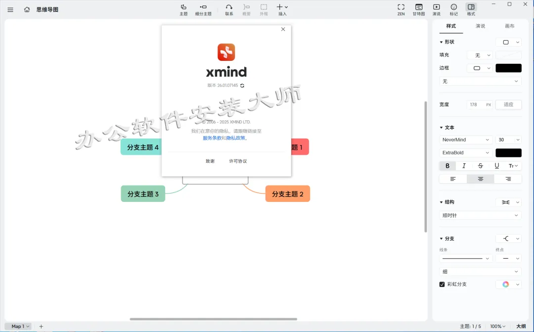Open the ExtraBold font weight dropdown
The height and width of the screenshot is (332, 534).
coord(466,153)
